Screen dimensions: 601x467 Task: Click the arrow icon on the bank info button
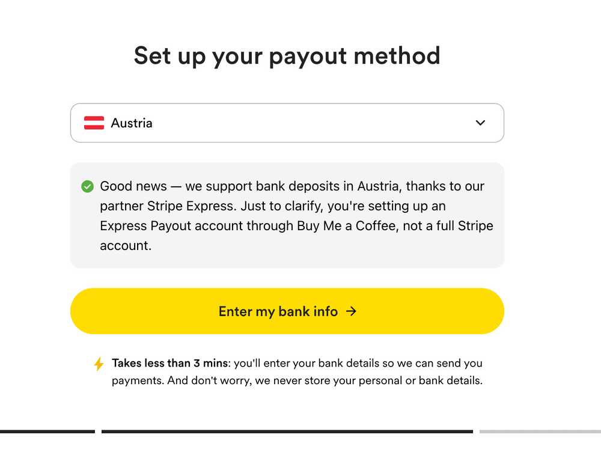point(352,311)
